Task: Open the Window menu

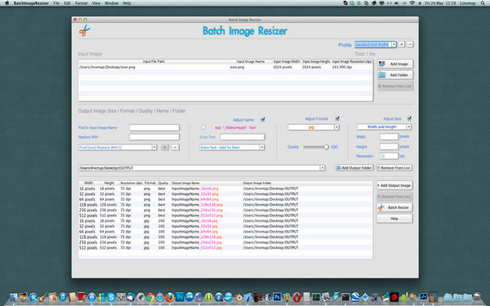Action: (112, 3)
